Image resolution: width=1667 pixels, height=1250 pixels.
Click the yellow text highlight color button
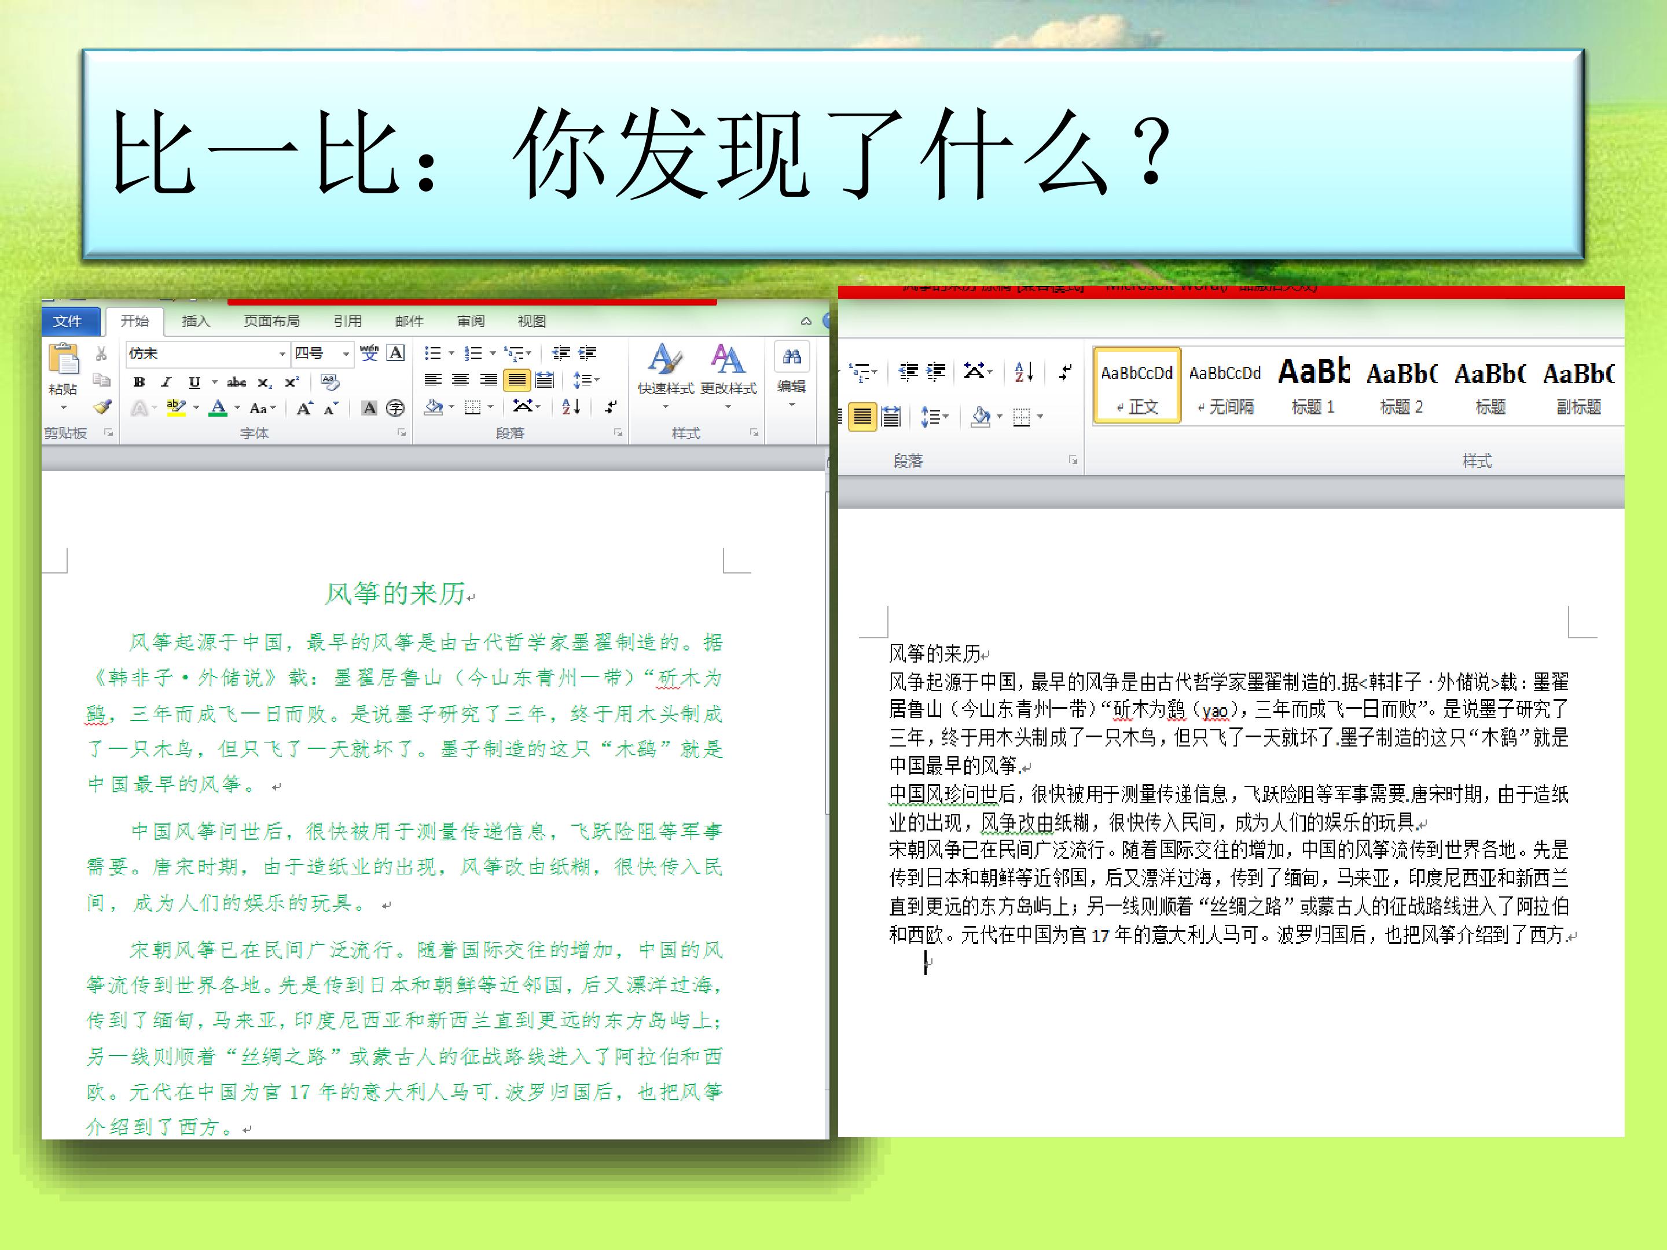pos(175,409)
